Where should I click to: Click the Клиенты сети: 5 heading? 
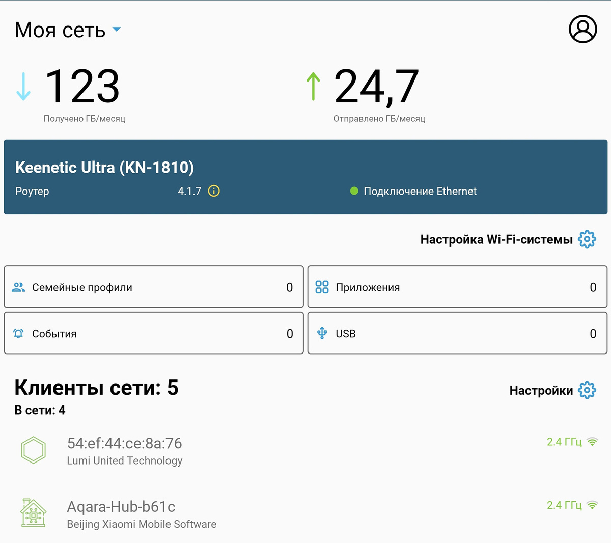[x=96, y=388]
